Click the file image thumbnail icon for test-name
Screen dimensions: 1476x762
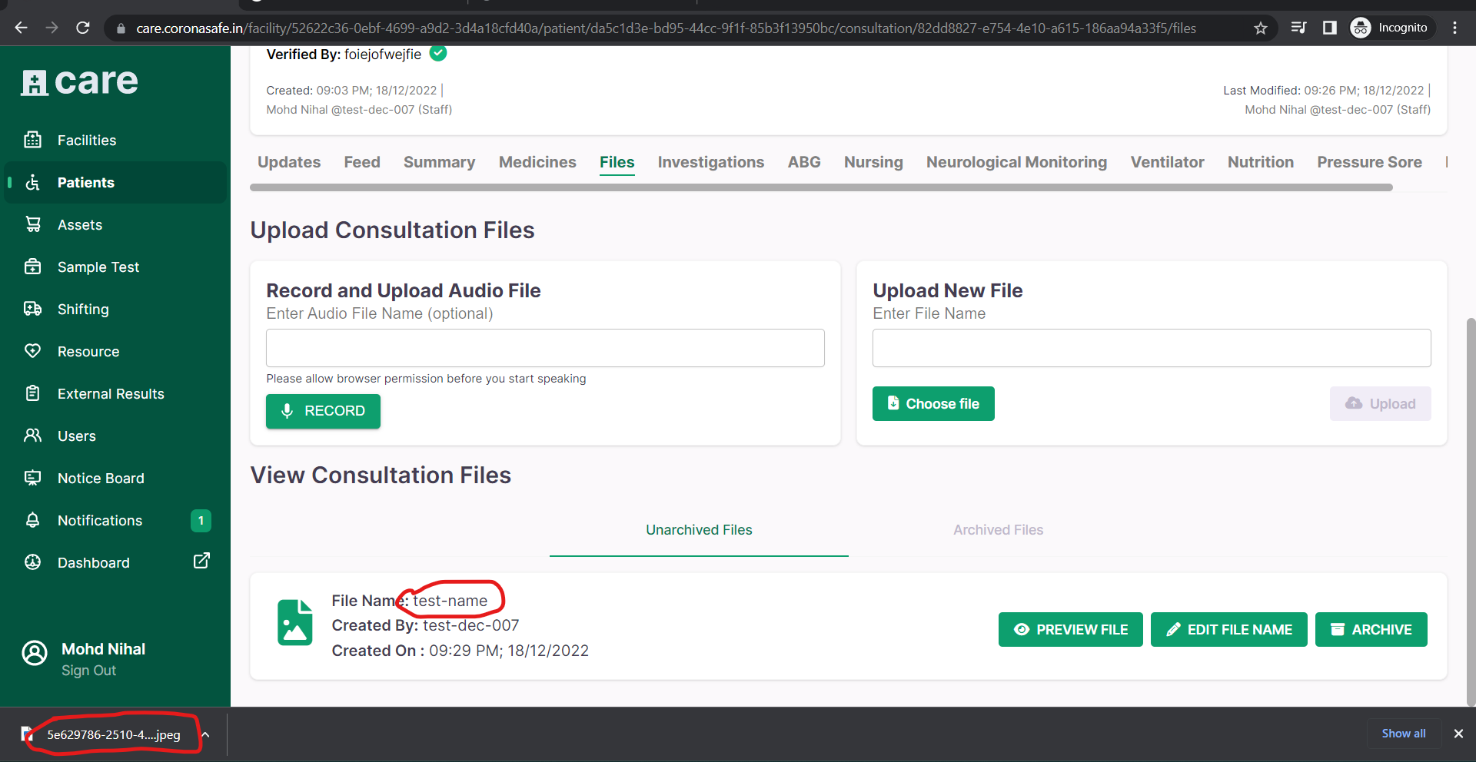click(295, 622)
